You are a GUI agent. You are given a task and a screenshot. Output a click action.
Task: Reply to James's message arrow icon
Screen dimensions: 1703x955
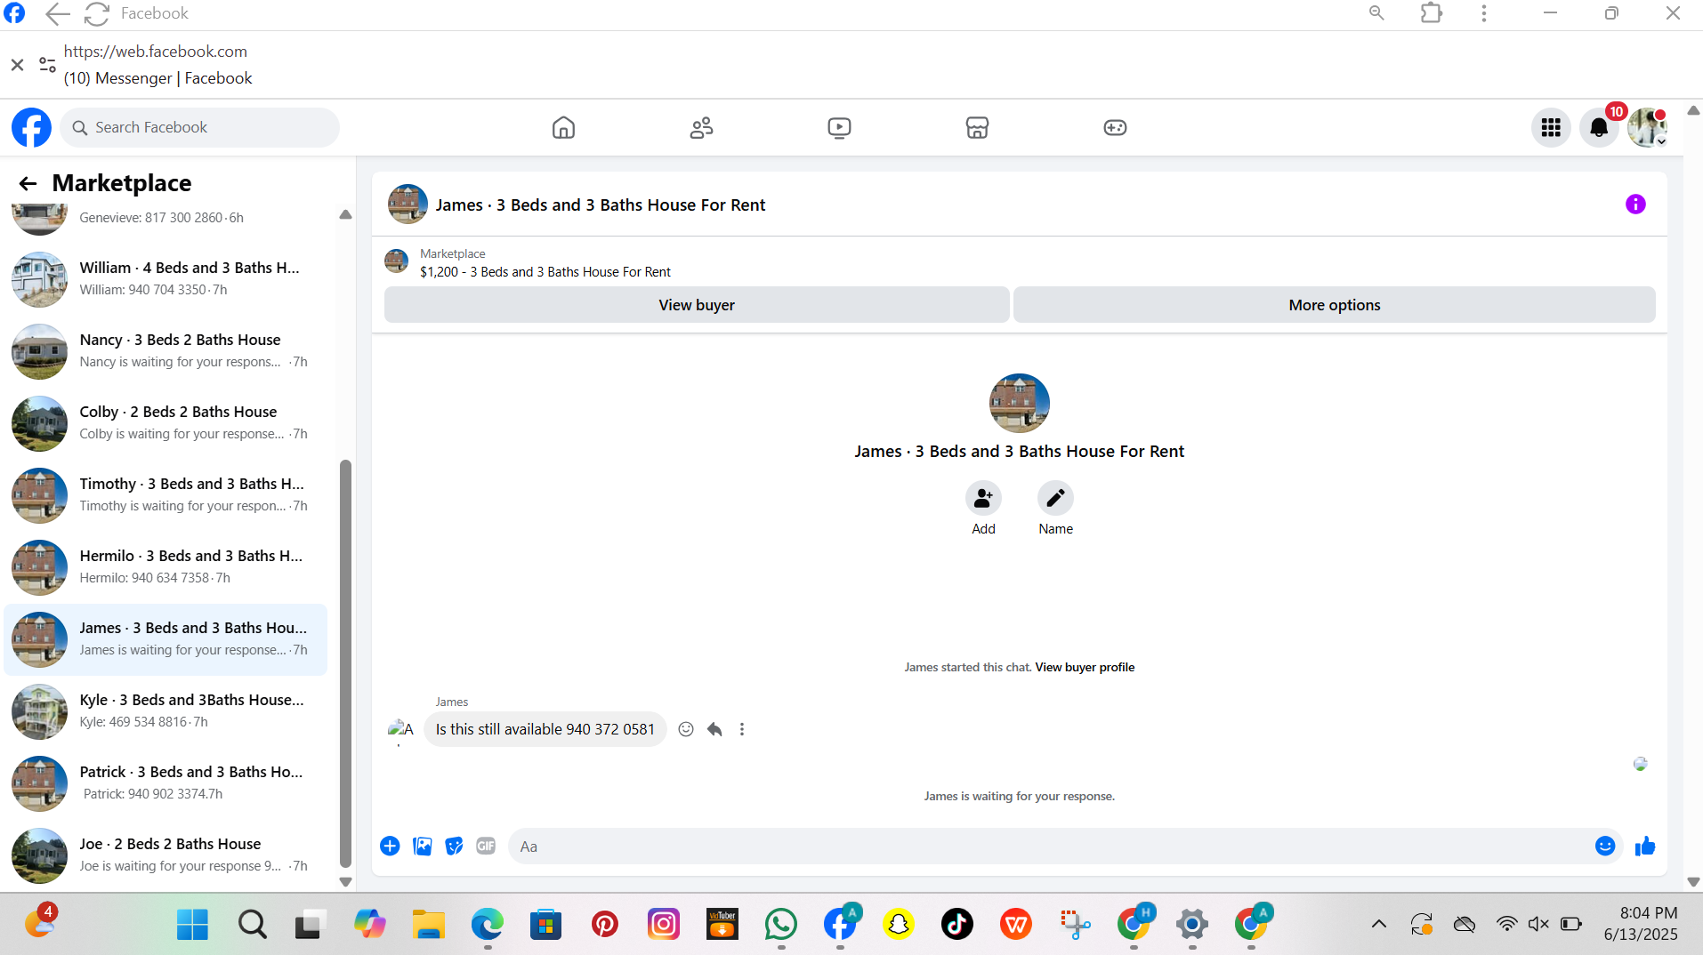pos(714,729)
